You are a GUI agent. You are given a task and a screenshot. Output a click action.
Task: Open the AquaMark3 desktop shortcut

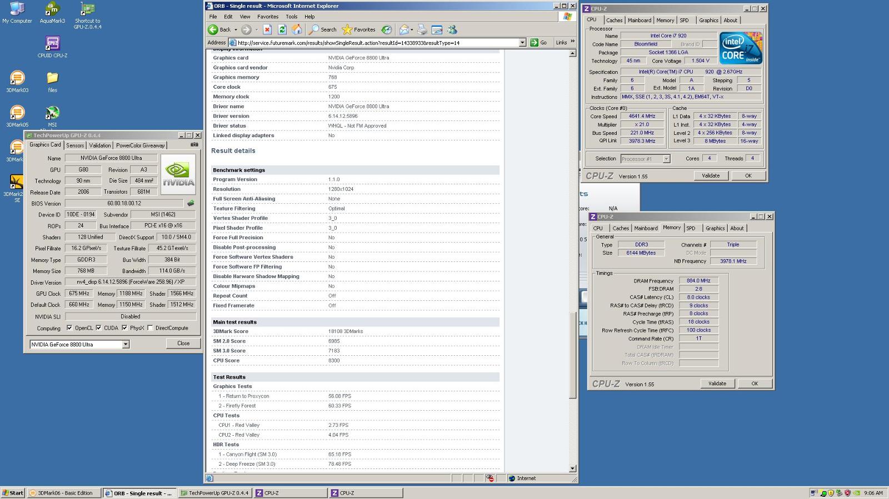point(52,13)
